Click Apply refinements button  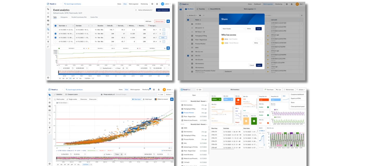click(163, 10)
